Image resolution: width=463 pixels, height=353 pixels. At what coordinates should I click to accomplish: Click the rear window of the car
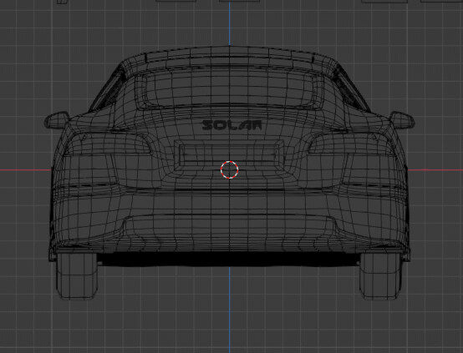[x=230, y=89]
